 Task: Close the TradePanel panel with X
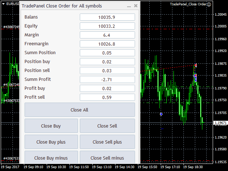pos(136,6)
